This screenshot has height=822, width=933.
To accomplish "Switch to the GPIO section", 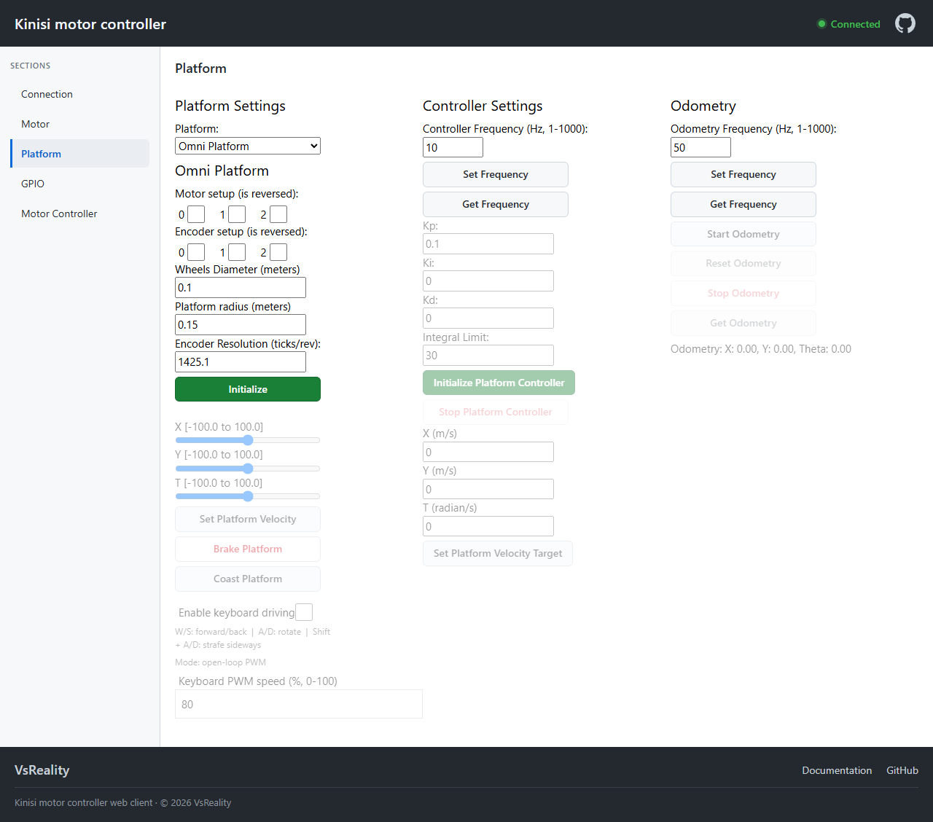I will coord(79,184).
